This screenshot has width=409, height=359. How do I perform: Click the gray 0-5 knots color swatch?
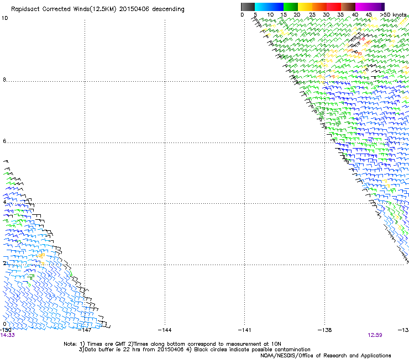248,7
